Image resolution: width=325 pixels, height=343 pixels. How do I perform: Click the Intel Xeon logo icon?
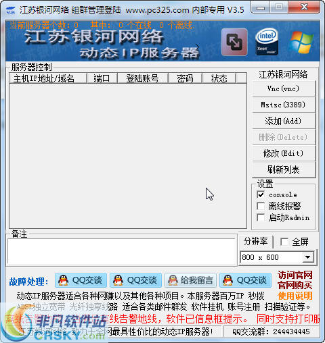coord(267,42)
